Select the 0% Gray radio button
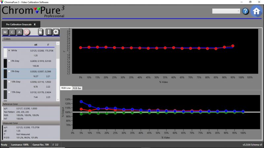This screenshot has width=264, height=148. pyautogui.click(x=9, y=61)
